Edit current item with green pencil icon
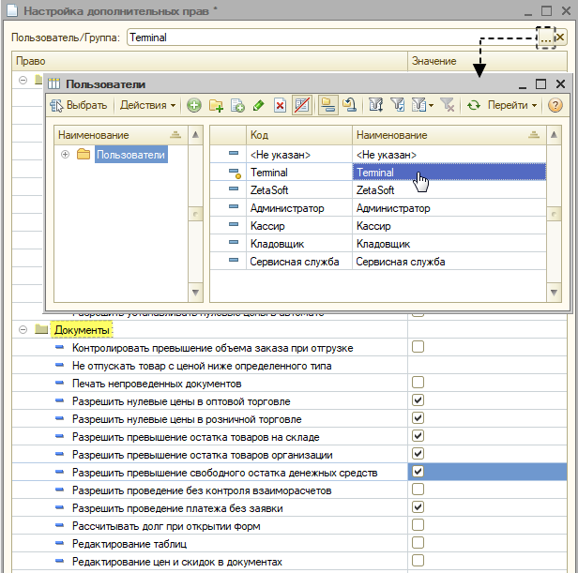Viewport: 578px width, 573px height. click(259, 105)
